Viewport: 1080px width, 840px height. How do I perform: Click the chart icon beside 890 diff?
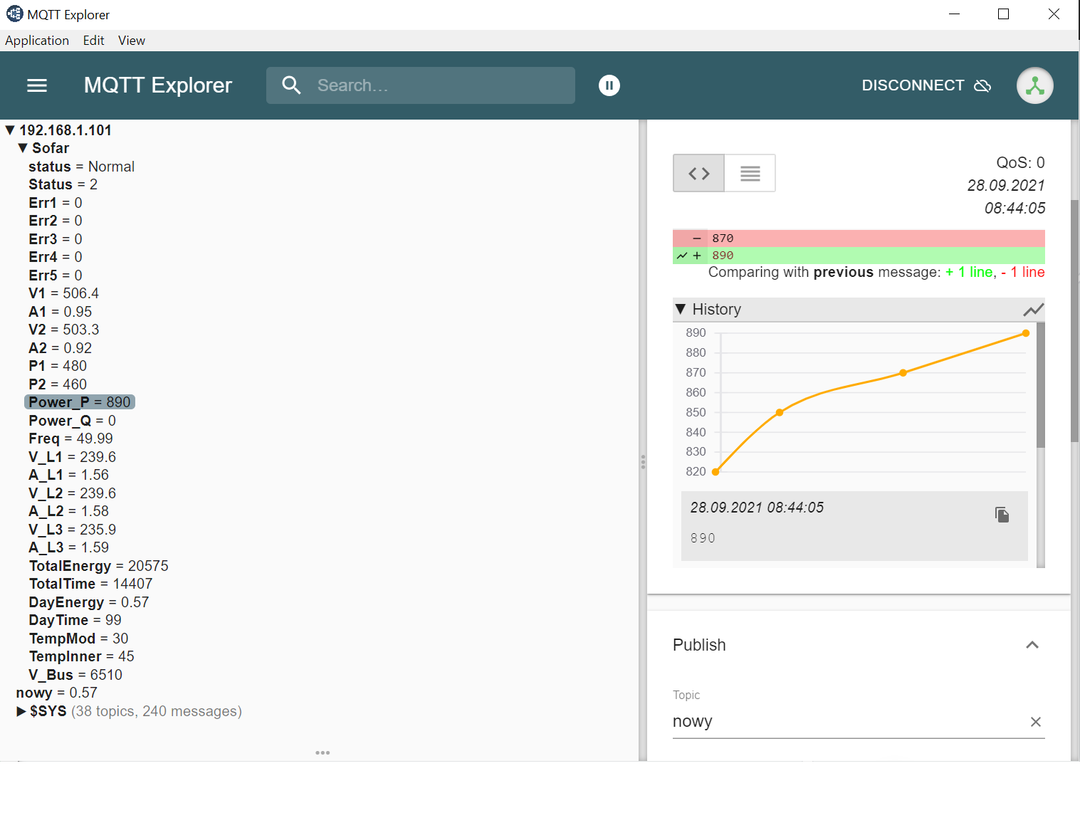point(682,256)
